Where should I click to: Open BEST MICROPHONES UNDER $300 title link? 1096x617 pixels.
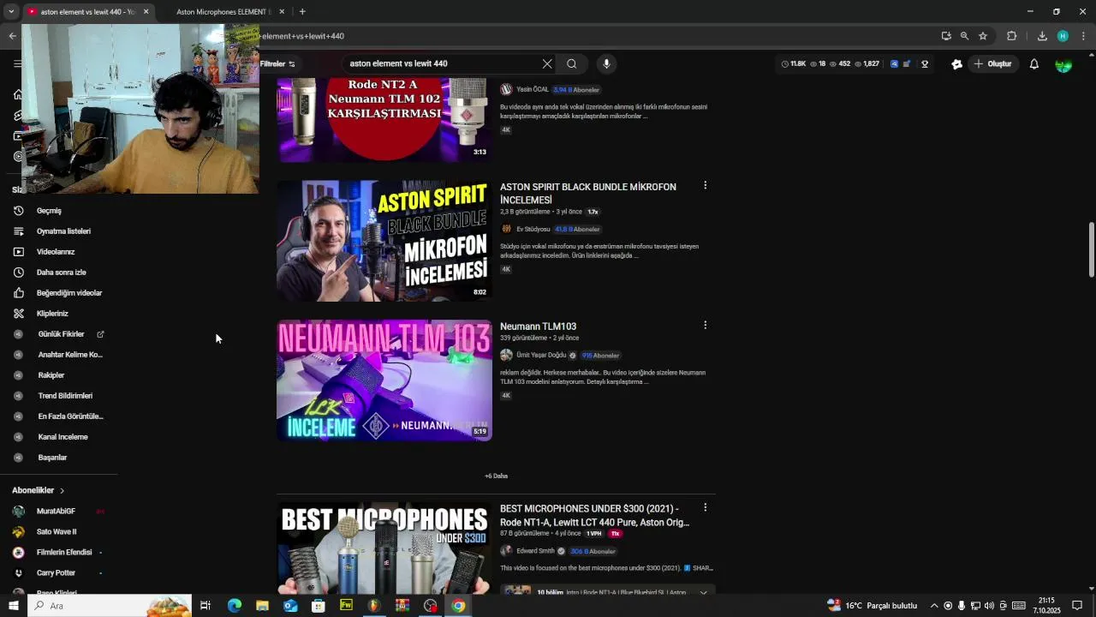[x=595, y=515]
